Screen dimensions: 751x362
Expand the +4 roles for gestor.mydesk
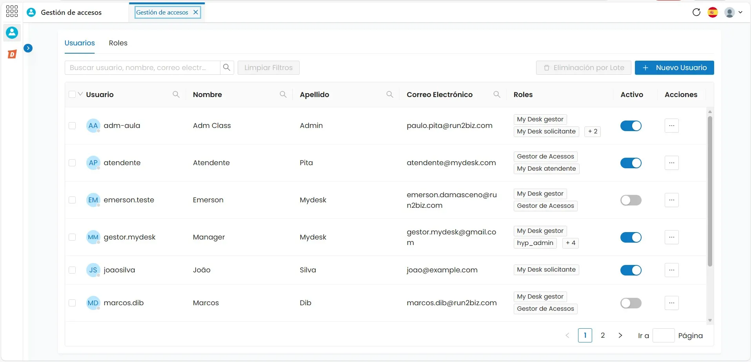point(570,243)
